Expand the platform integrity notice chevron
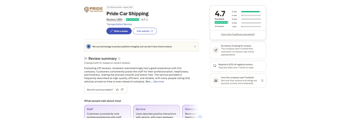This screenshot has height=118, width=347. pos(195,47)
